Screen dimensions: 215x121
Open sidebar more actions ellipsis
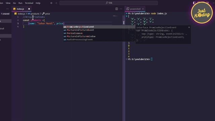(x=7, y=9)
